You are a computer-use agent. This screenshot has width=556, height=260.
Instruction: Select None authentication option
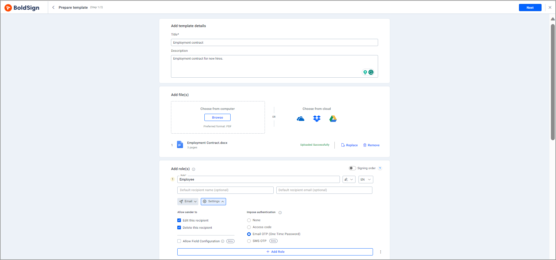[249, 220]
